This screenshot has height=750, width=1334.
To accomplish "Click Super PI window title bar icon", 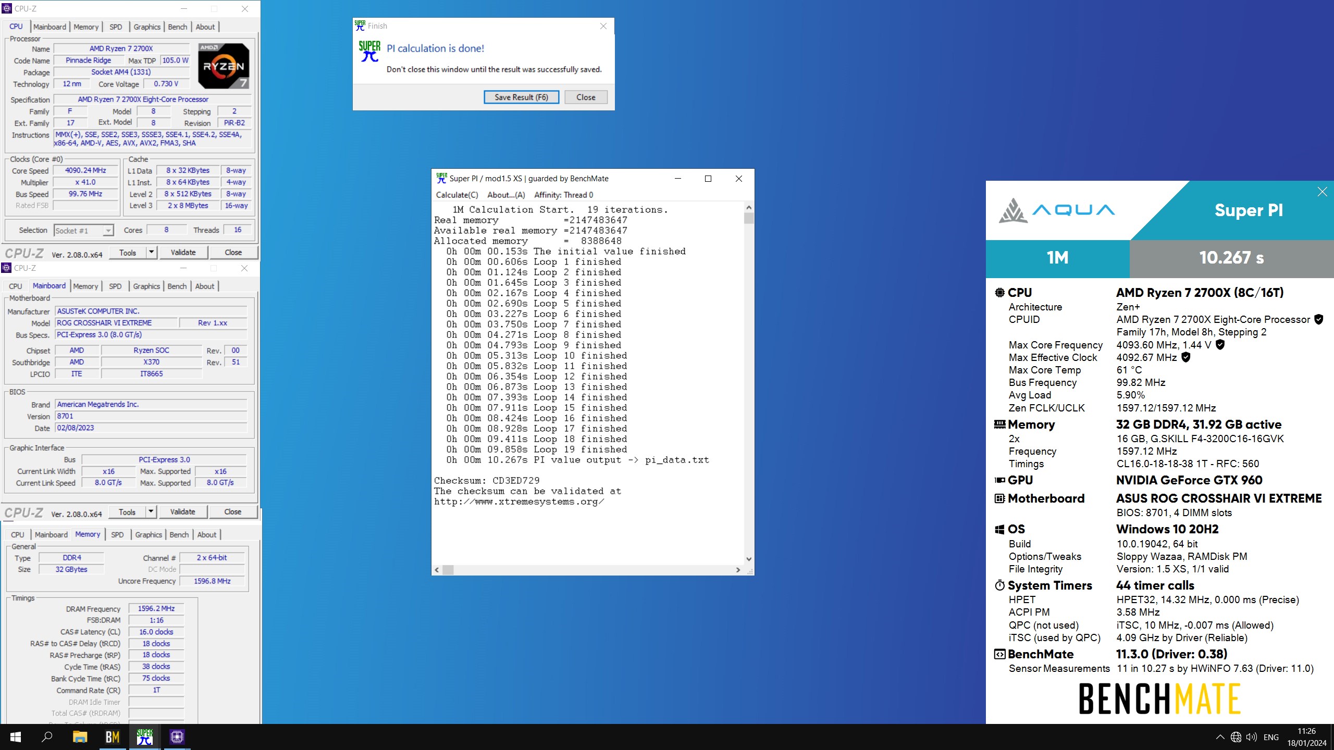I will pos(441,178).
